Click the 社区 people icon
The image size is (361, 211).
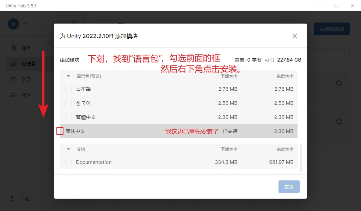coord(13,95)
